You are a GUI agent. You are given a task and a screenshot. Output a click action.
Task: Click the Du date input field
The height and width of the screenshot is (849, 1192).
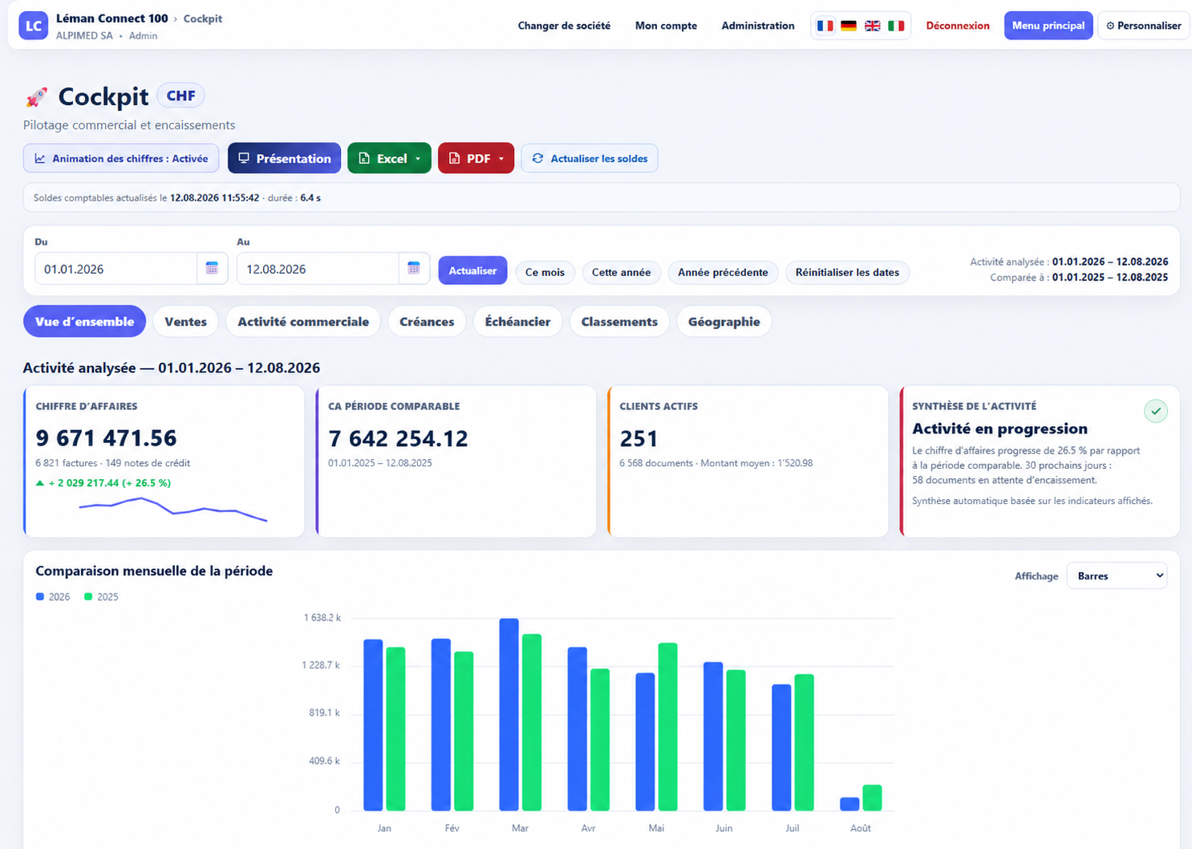pos(116,269)
